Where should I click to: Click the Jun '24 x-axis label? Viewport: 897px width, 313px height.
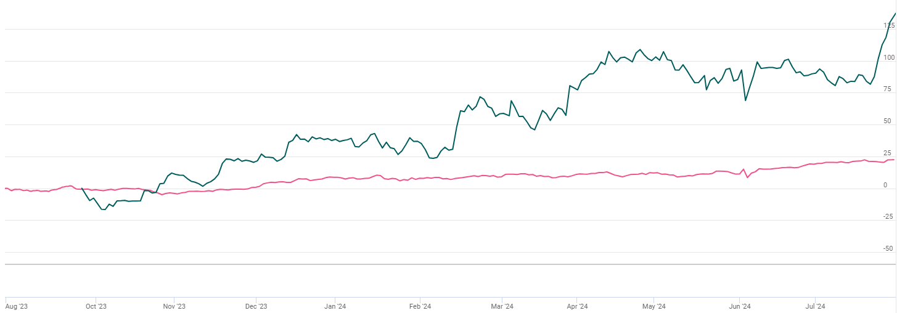pyautogui.click(x=740, y=306)
